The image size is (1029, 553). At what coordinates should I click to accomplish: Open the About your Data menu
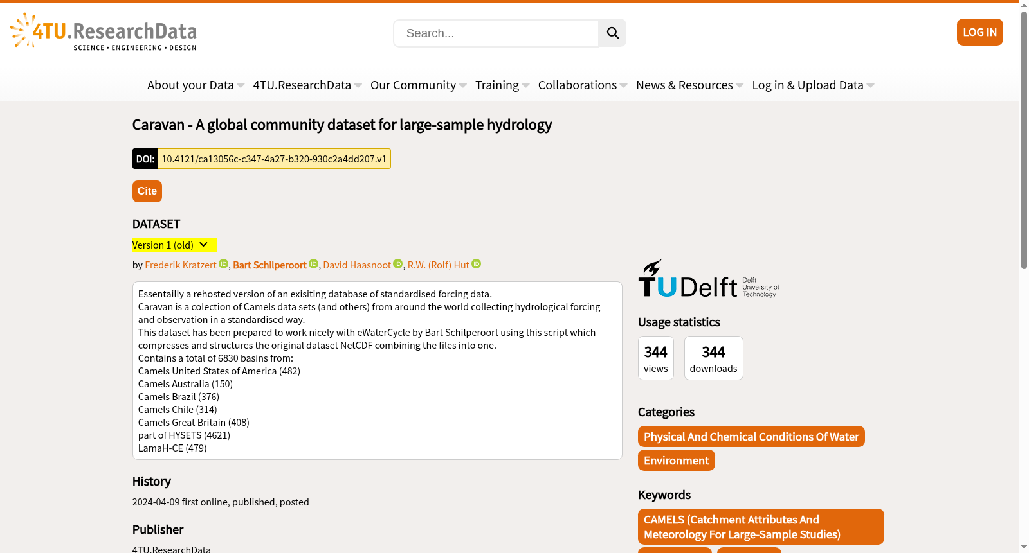196,85
